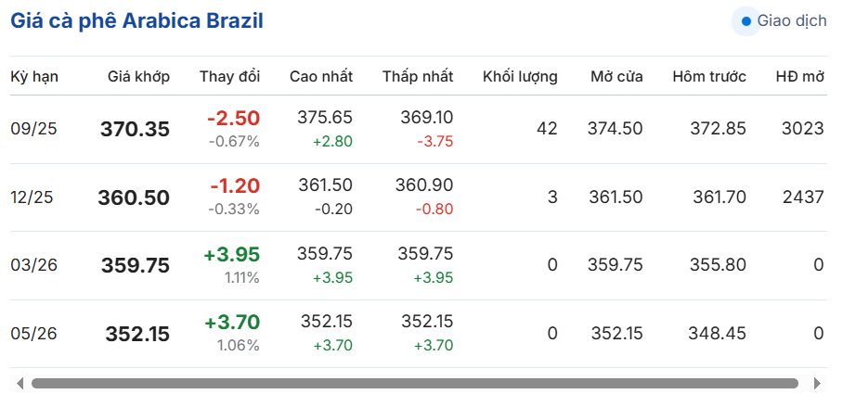The width and height of the screenshot is (843, 407).
Task: Select the 09/25 contract row
Action: click(419, 130)
